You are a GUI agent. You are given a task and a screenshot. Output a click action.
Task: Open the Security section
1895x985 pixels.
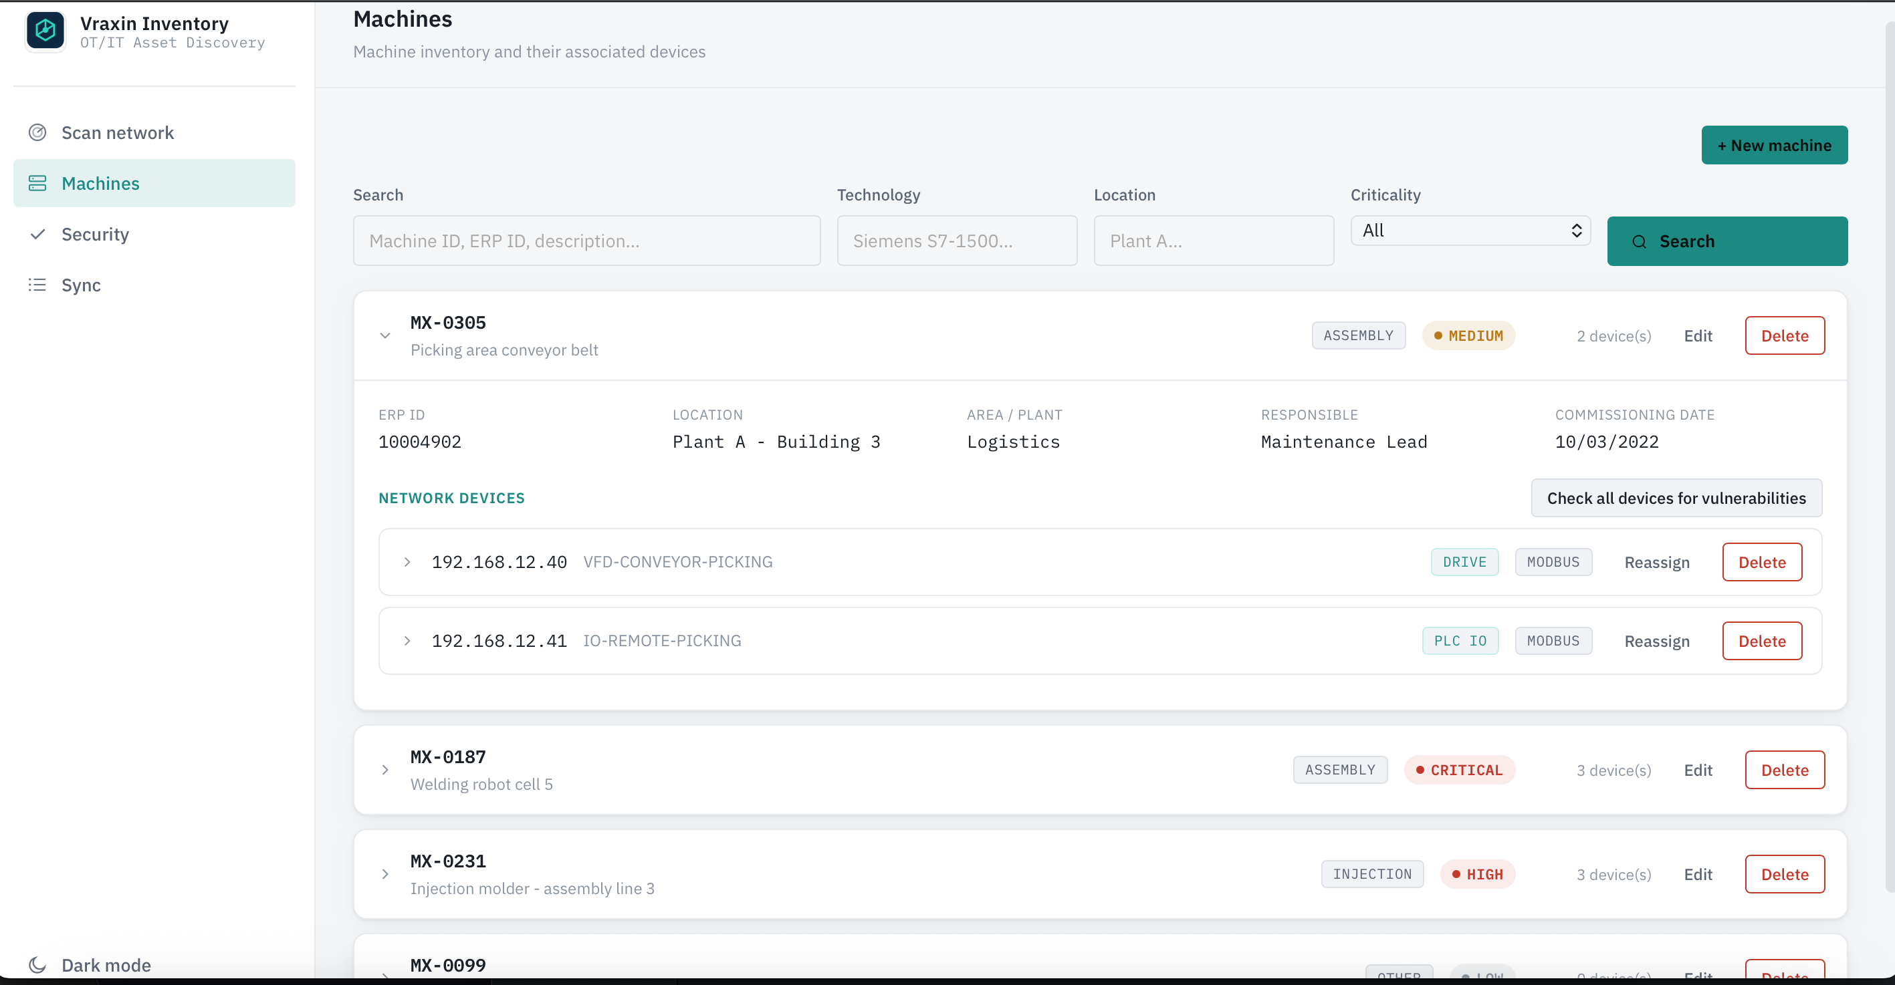[154, 234]
